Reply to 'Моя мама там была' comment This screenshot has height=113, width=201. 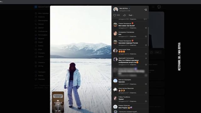pyautogui.click(x=133, y=28)
